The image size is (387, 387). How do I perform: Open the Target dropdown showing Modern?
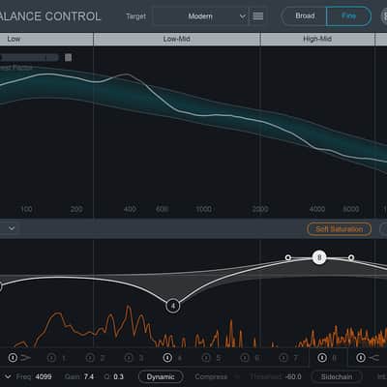coord(200,16)
